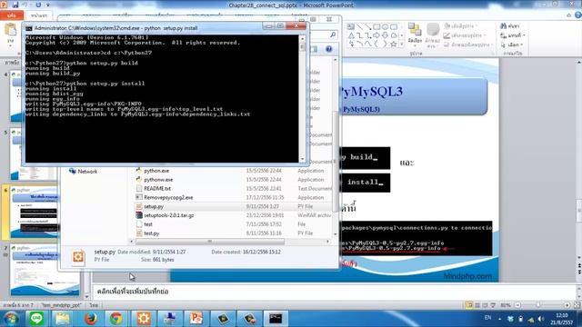
Task: Select the Oval shape in shapes gallery
Action: click(x=385, y=27)
